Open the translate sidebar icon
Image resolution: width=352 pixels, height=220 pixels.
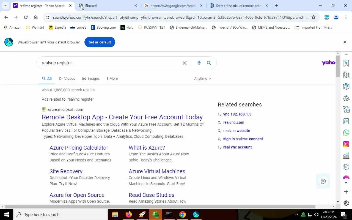pos(346,109)
